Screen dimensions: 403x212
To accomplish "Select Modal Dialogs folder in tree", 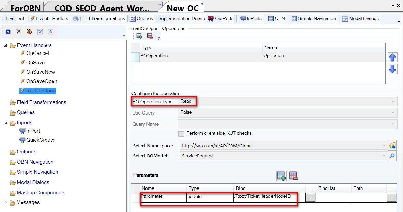I will [x=33, y=182].
